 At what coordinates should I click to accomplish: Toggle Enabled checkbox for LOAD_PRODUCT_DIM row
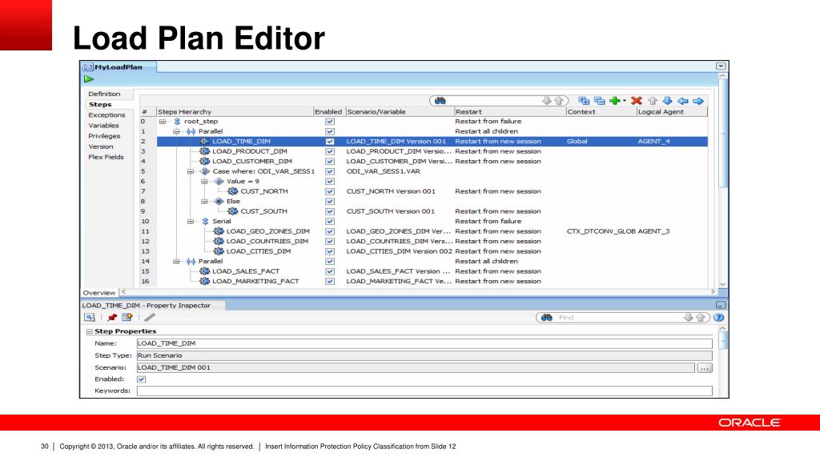[330, 151]
